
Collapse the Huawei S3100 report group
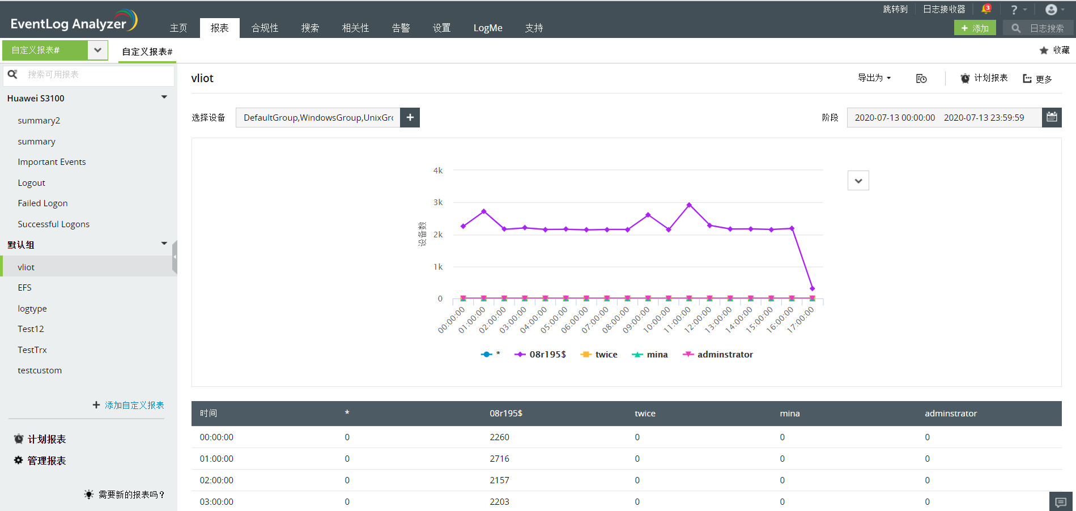click(164, 97)
